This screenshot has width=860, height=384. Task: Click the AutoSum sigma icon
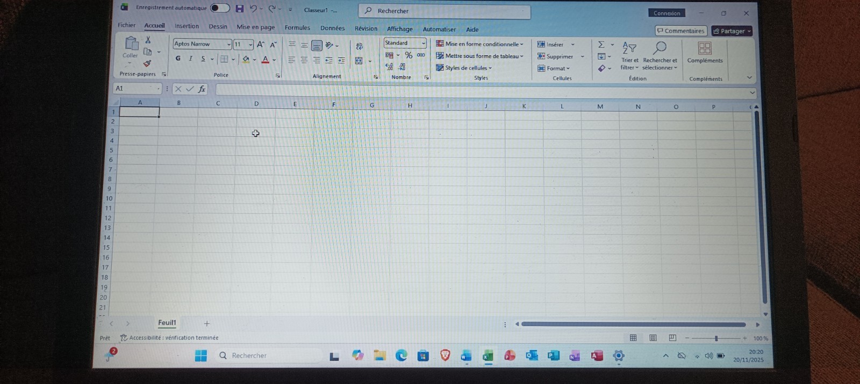(601, 45)
